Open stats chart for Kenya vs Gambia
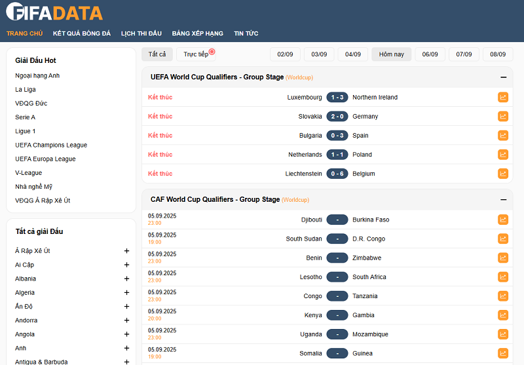The width and height of the screenshot is (524, 365). click(503, 315)
